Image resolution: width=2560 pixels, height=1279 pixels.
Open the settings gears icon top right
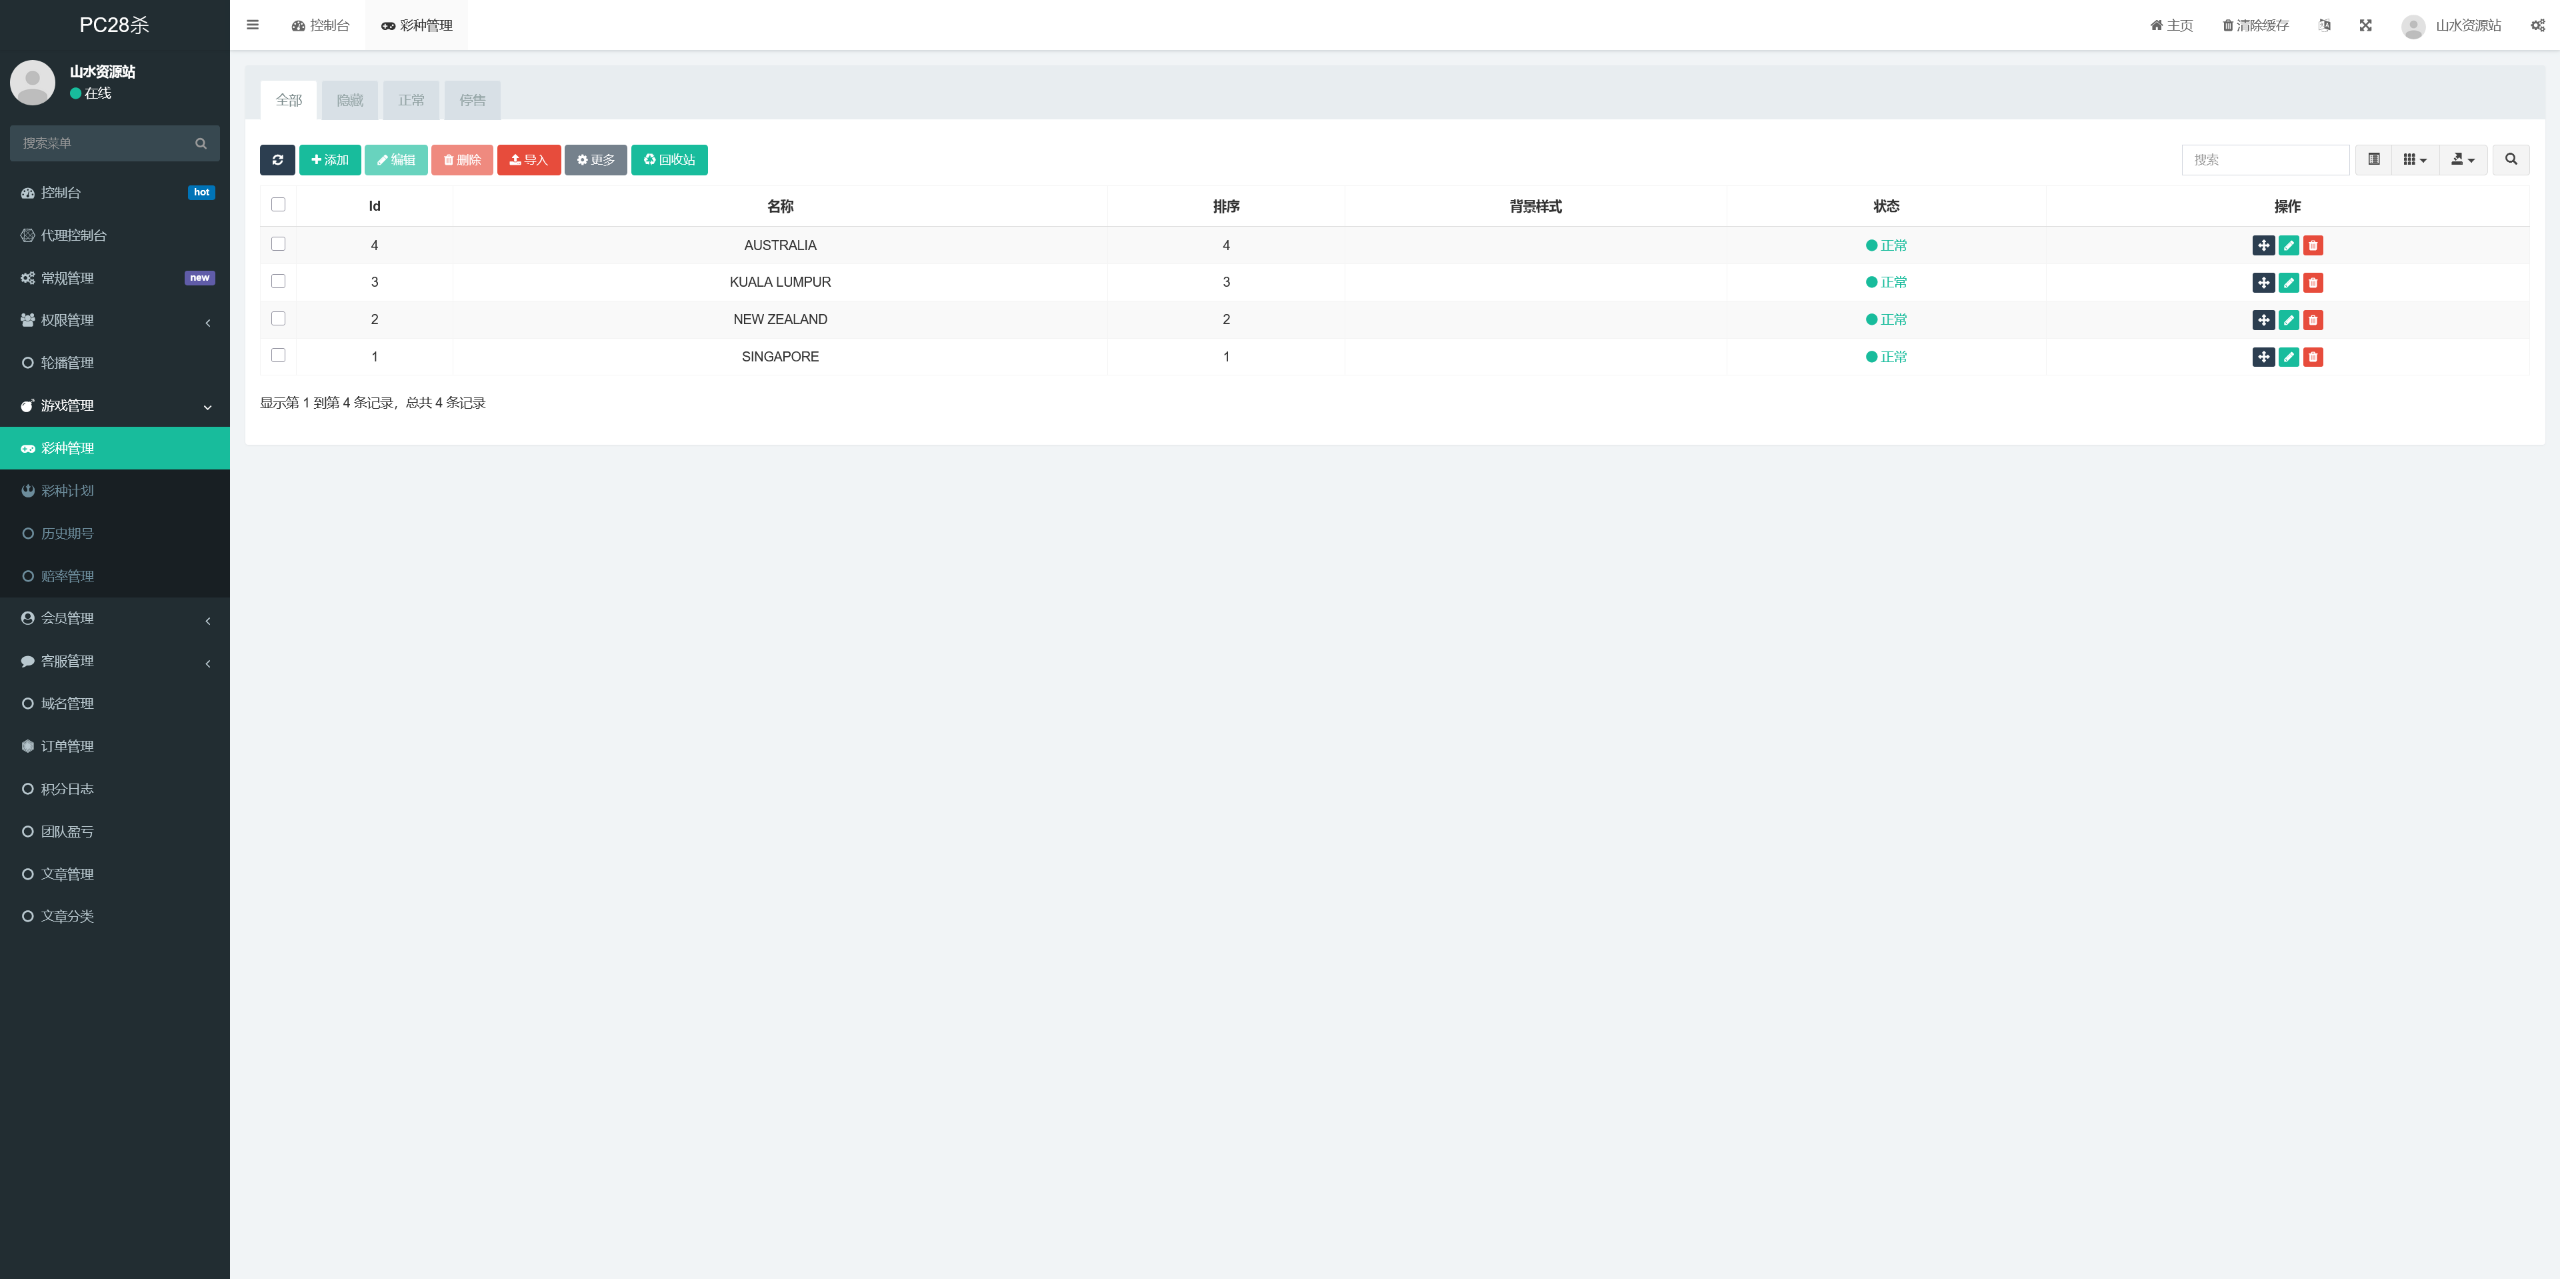[x=2537, y=25]
